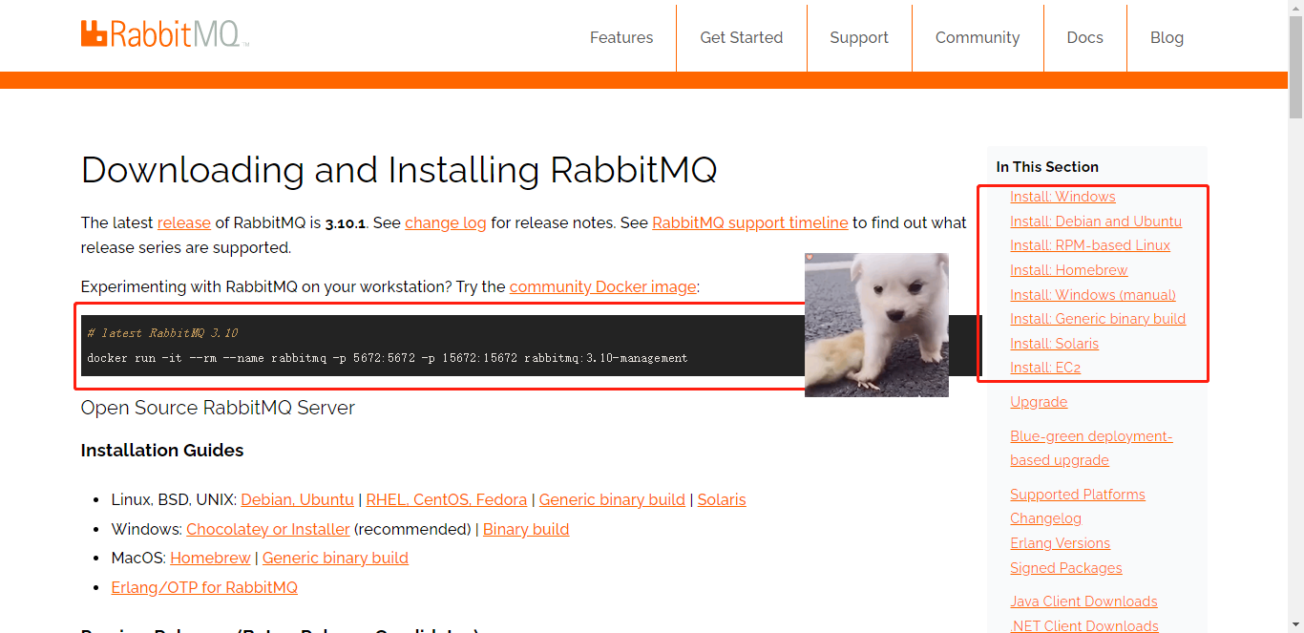Open the RabbitMQ support timeline link
Viewport: 1304px width, 633px height.
(x=750, y=222)
